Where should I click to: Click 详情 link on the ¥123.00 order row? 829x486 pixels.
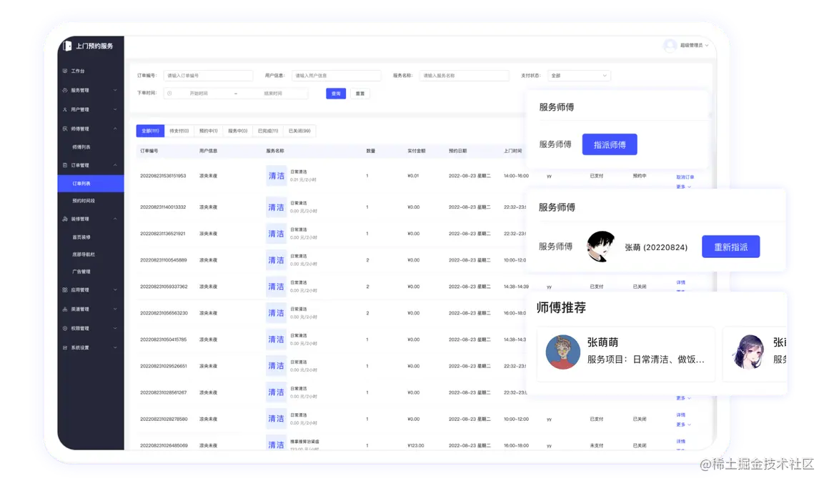[x=680, y=441]
